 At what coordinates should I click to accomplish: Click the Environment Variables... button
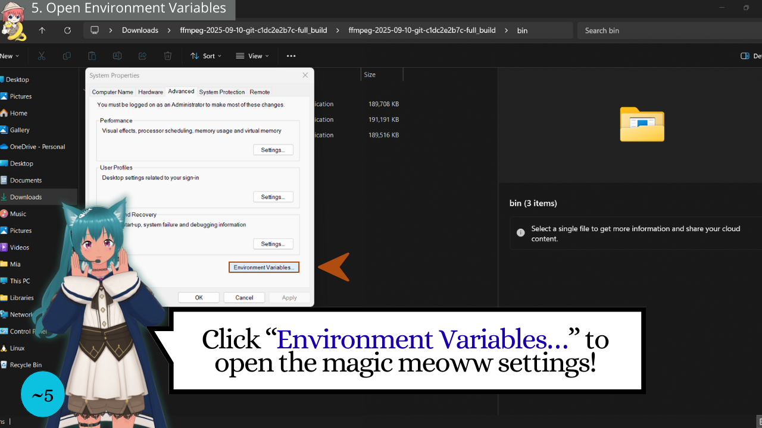click(264, 267)
